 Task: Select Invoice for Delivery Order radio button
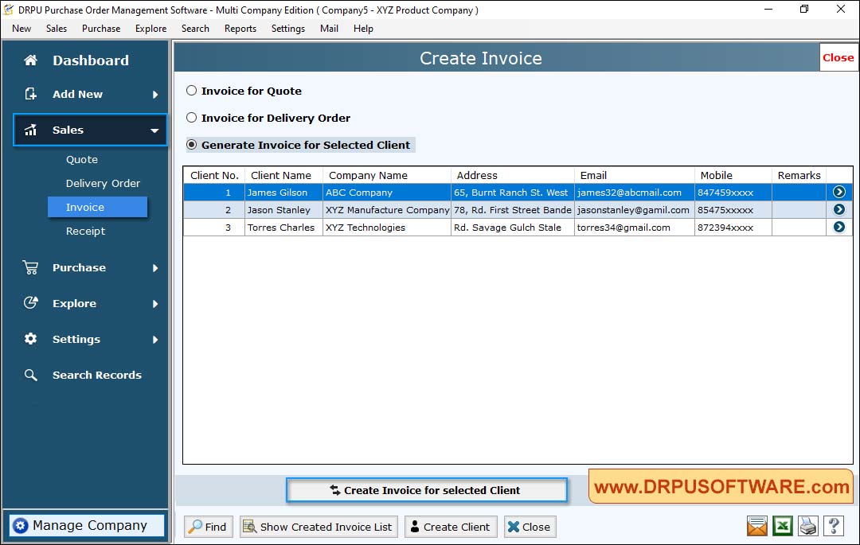coord(191,117)
